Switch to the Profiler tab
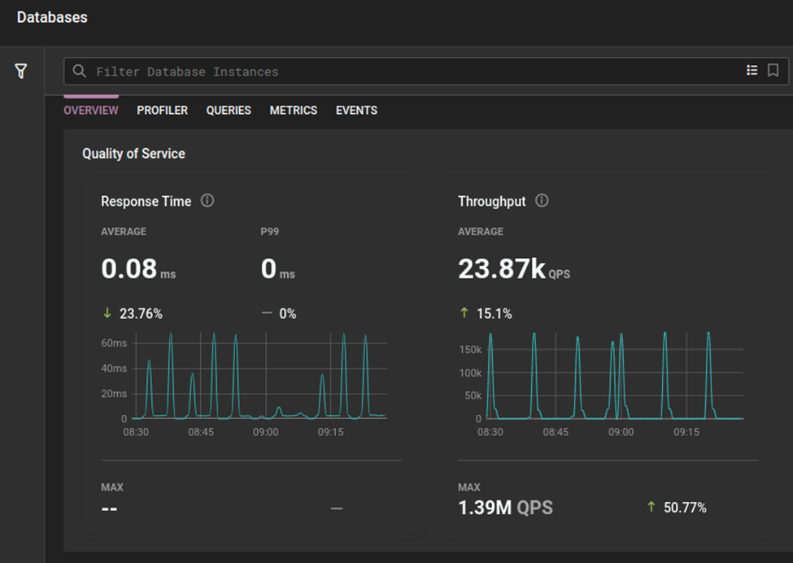This screenshot has height=563, width=793. (163, 111)
